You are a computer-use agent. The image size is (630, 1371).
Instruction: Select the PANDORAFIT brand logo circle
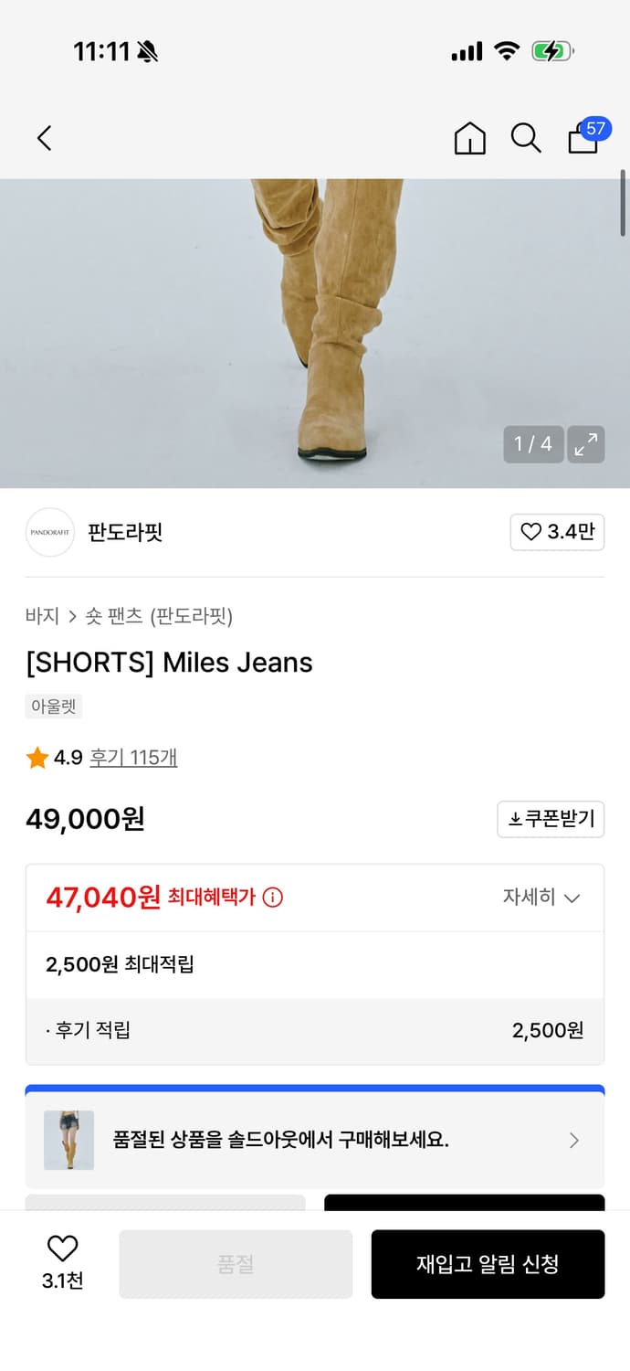click(50, 532)
